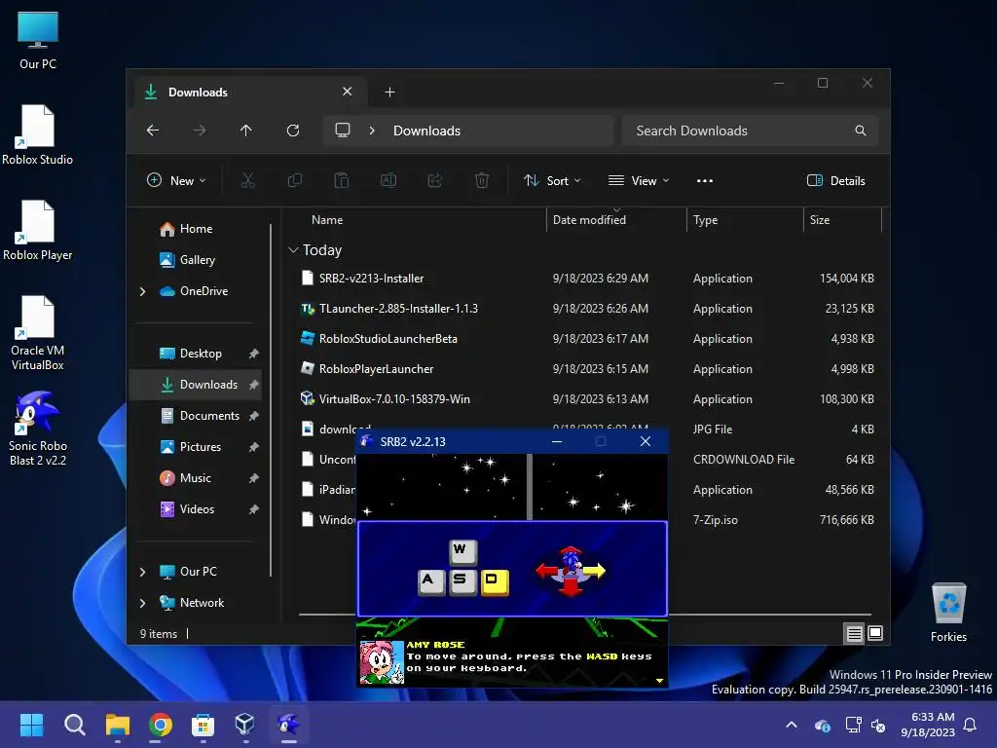Close the Downloads tab
Screen dimensions: 997x748
348,92
